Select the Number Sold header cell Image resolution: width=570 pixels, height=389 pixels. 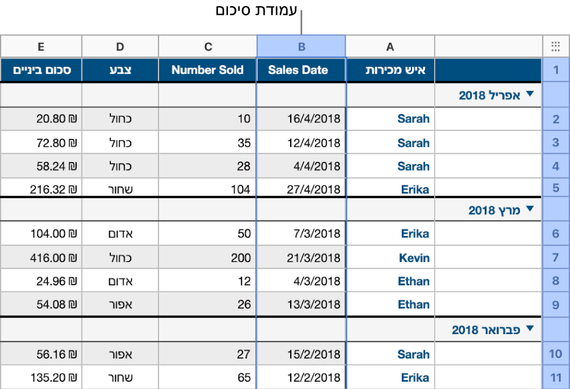coord(207,70)
